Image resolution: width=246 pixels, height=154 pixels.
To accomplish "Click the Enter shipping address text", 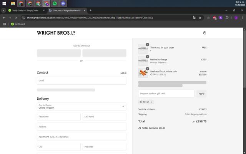I will (196, 114).
